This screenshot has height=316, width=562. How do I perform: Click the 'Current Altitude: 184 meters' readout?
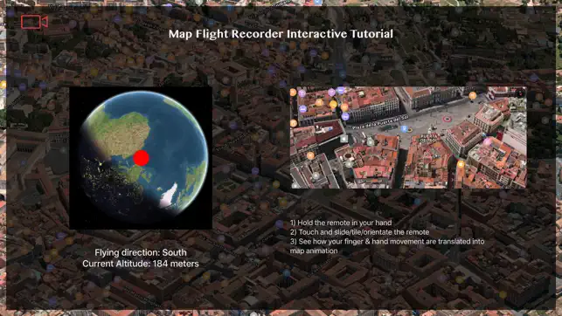click(x=141, y=264)
